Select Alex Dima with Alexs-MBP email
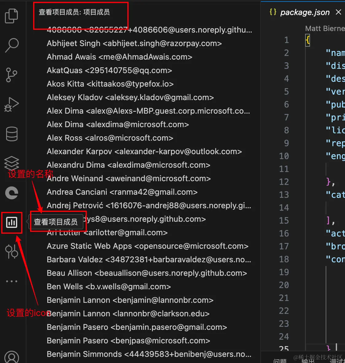The image size is (345, 363). (148, 111)
